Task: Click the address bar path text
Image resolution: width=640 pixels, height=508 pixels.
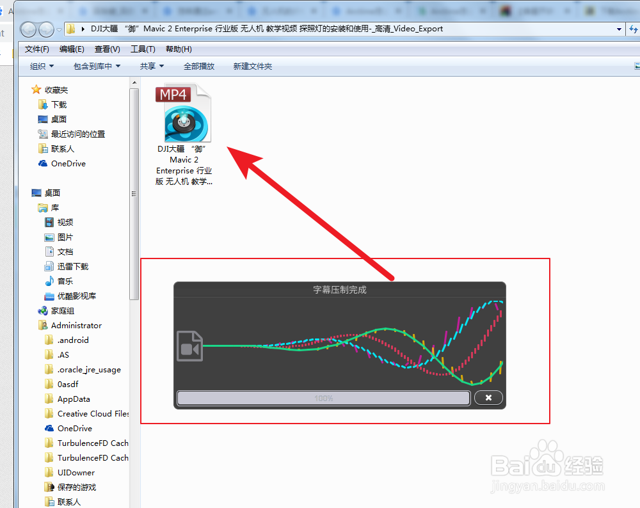Action: (266, 29)
